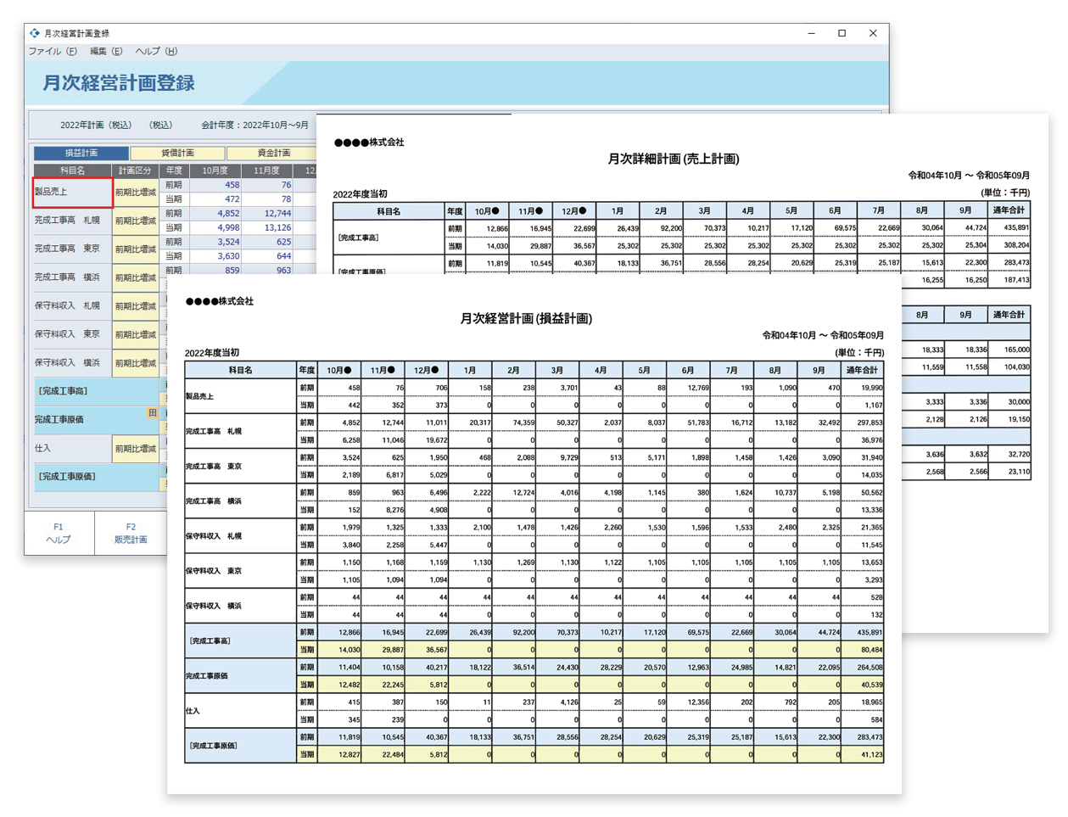Click the F1 ヘルプ function button

tap(59, 533)
